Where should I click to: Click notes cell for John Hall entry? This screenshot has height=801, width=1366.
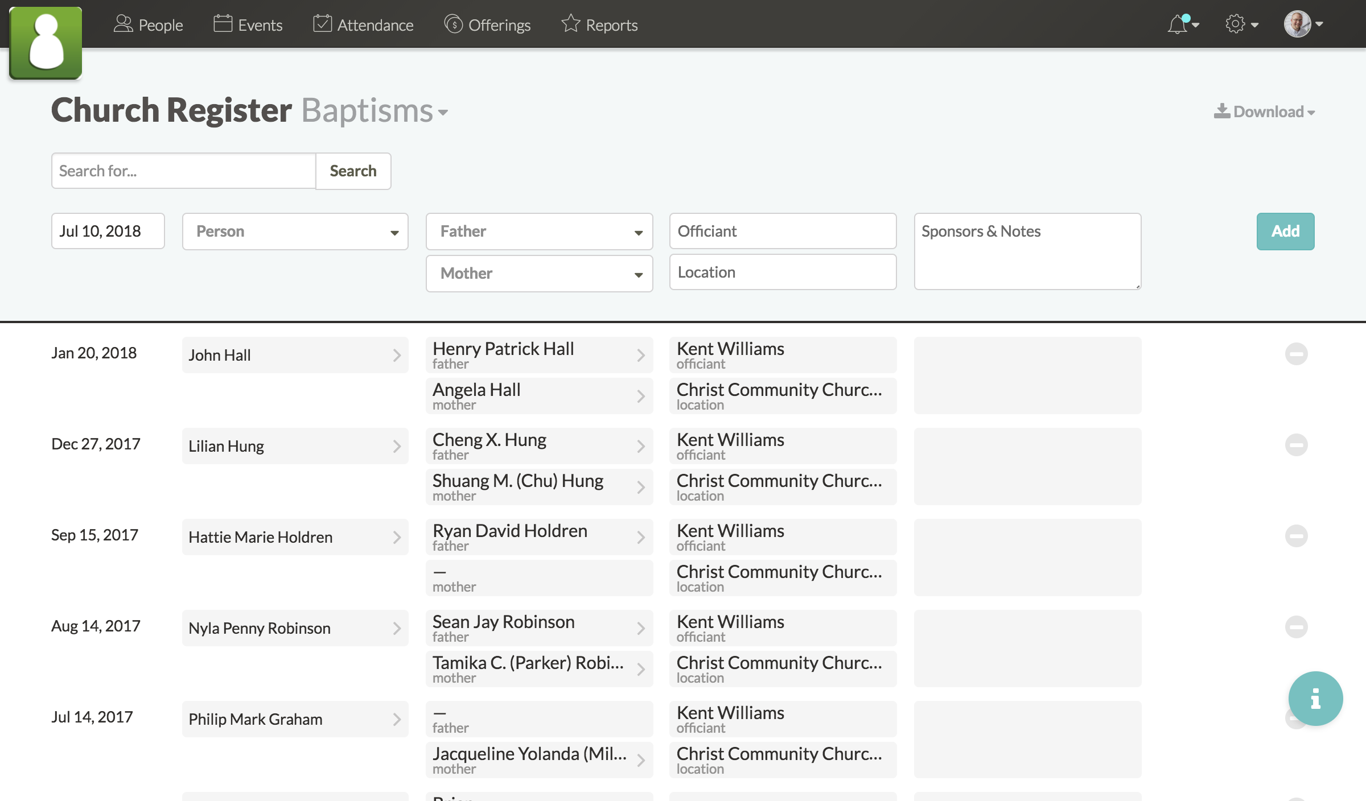pyautogui.click(x=1027, y=375)
